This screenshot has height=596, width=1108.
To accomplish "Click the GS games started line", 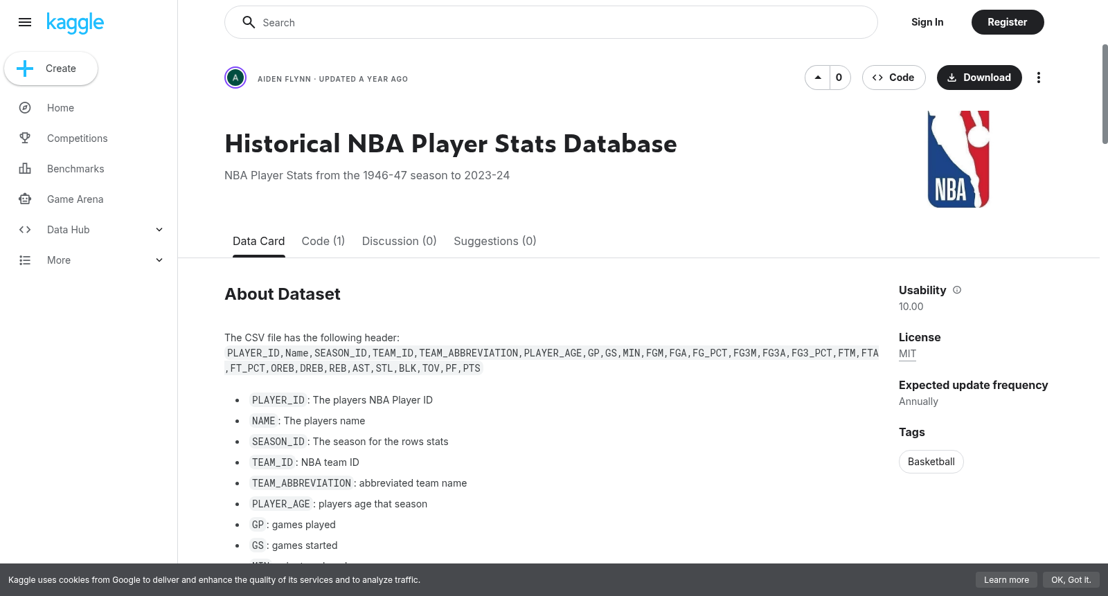I will [294, 545].
